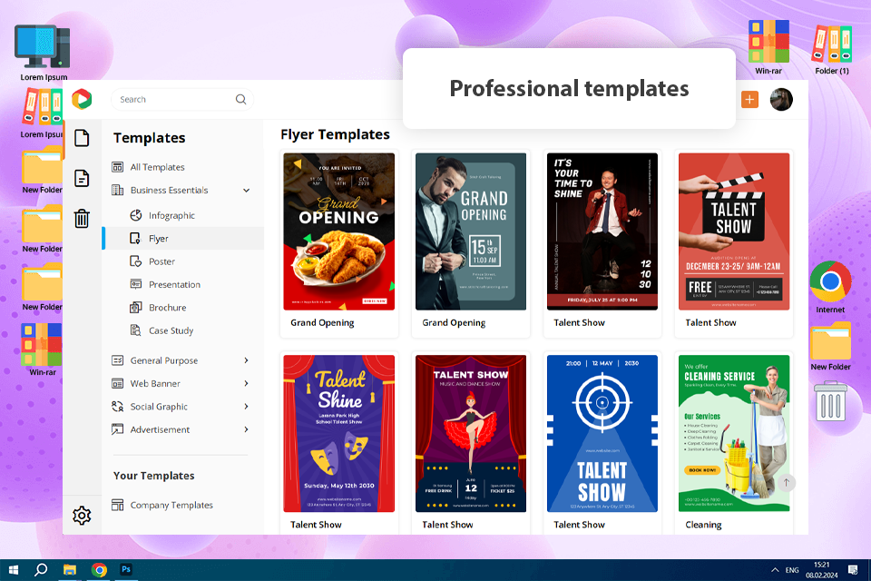Click the Advertisement label

tap(160, 429)
